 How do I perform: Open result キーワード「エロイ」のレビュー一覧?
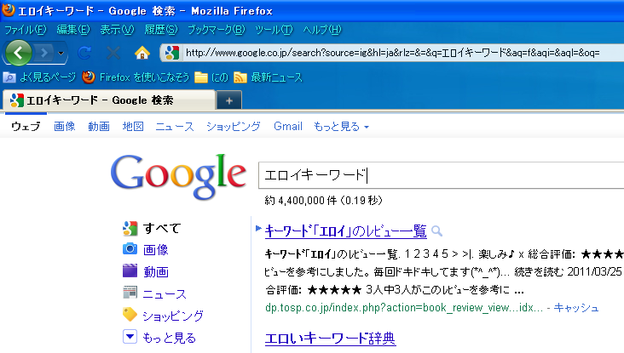click(x=346, y=231)
